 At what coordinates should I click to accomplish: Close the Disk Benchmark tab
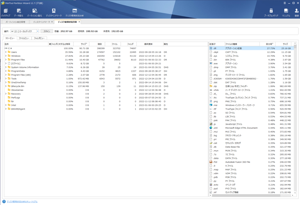click(x=52, y=22)
